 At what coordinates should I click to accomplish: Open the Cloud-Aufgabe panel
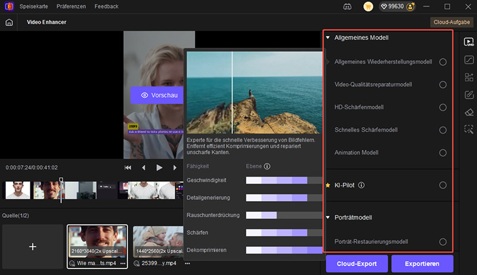pos(452,22)
